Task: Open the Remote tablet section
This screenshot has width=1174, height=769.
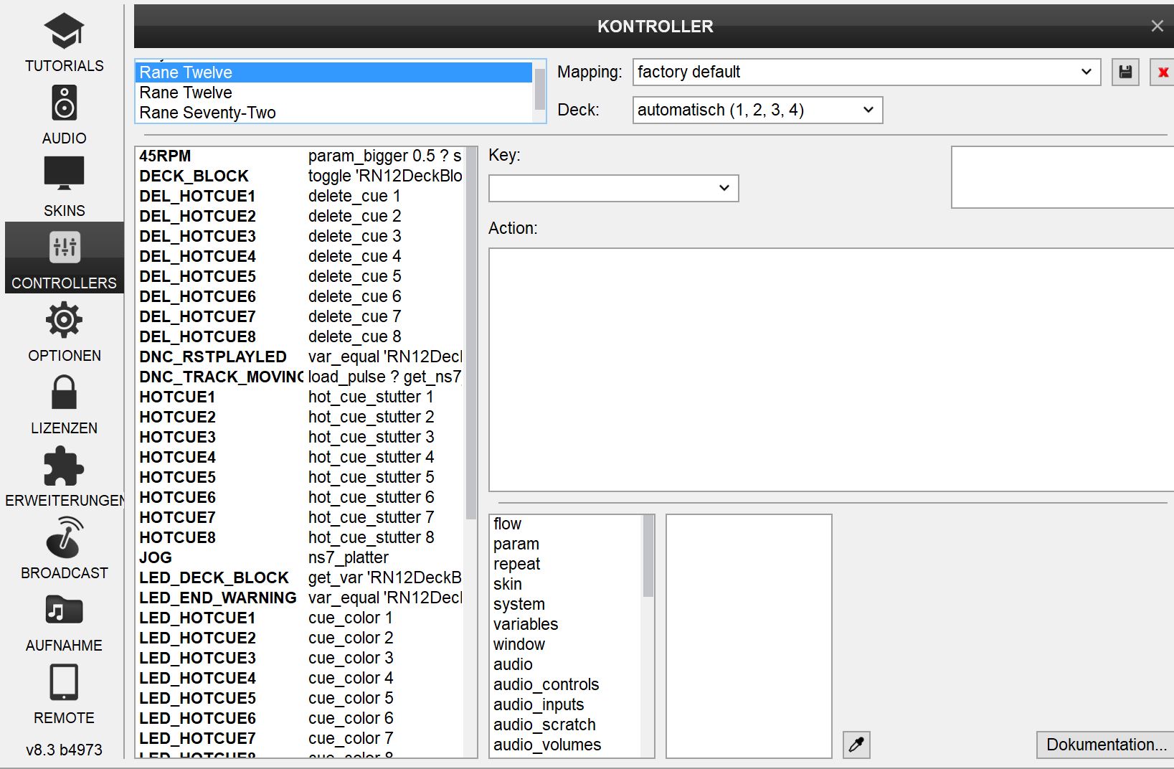Action: [x=64, y=694]
